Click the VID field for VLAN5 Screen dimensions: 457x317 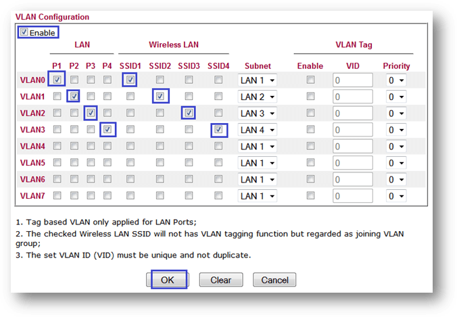pos(352,163)
